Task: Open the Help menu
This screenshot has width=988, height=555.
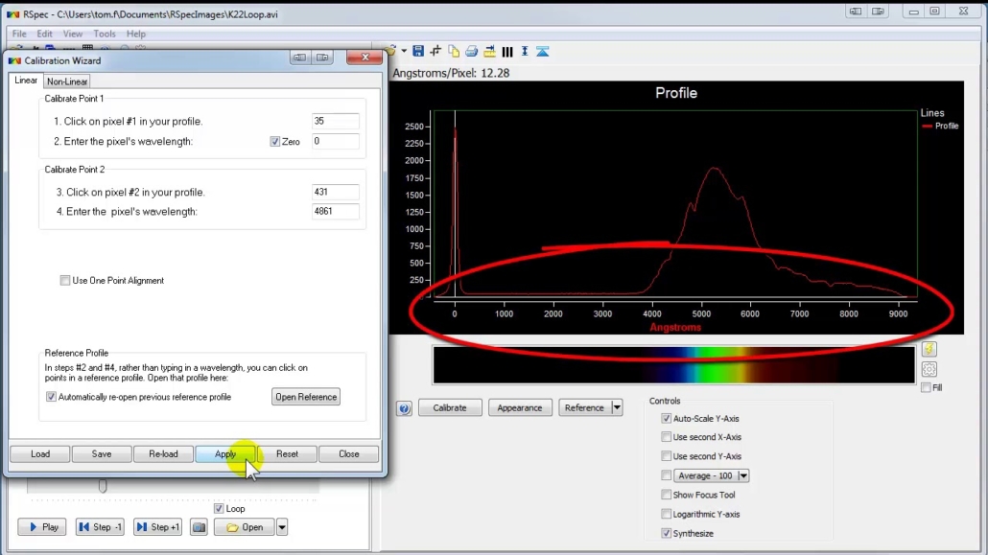Action: 136,34
